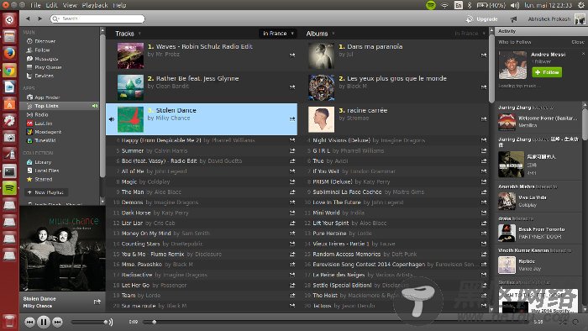588x331 pixels.
Task: Close the Who to Follow panel
Action: (578, 42)
